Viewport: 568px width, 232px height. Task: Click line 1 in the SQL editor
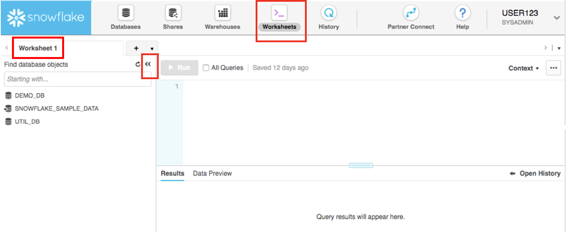tap(373, 86)
